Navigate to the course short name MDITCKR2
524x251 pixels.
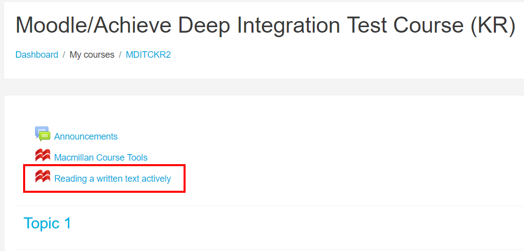(148, 55)
